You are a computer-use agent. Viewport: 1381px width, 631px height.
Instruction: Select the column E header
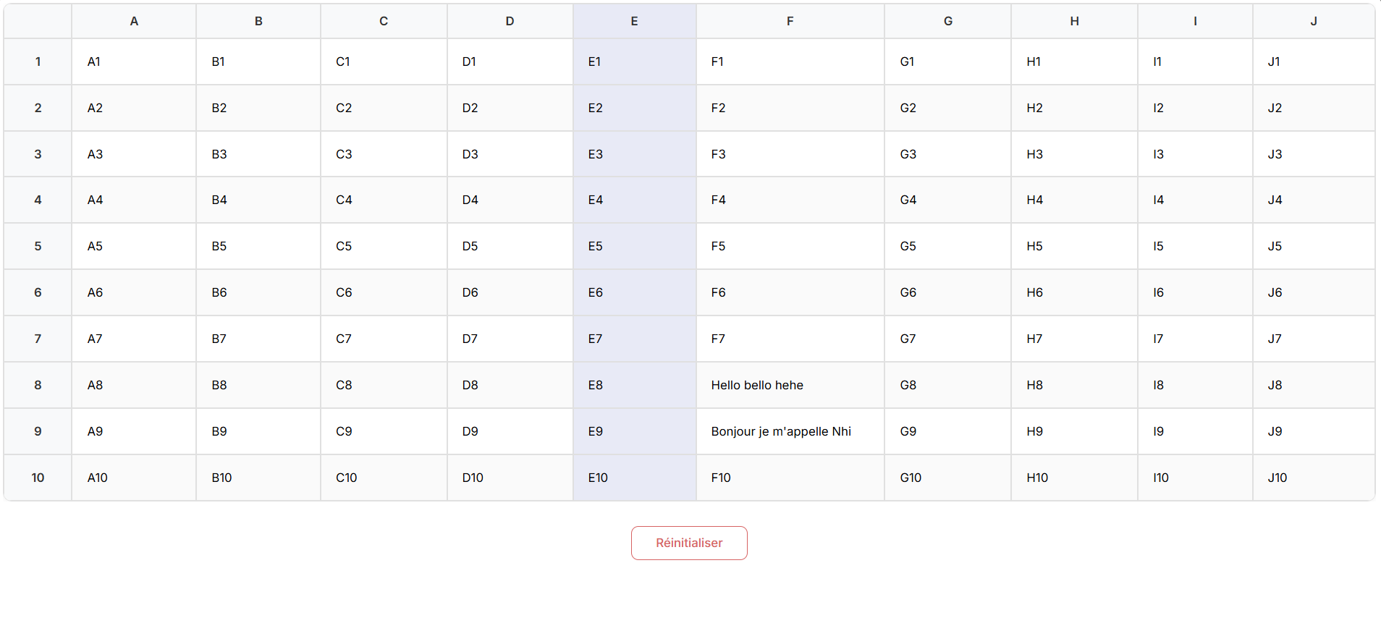[634, 21]
